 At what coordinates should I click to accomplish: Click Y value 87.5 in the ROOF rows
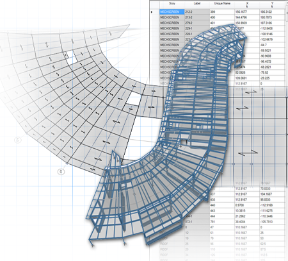272,249
